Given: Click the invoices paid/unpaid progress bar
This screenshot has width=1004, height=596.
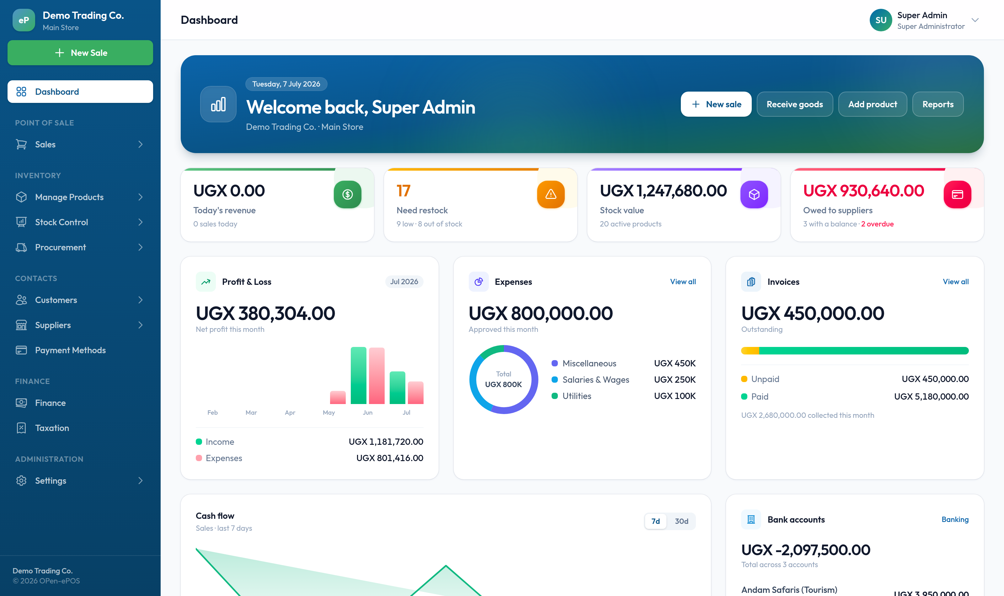Looking at the screenshot, I should pos(855,351).
